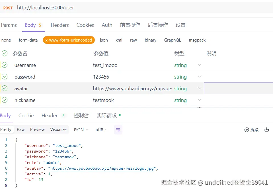Open type dropdown for avatar row
The image size is (273, 191).
point(200,88)
